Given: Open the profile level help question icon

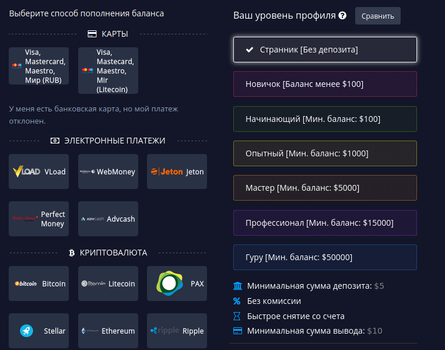Looking at the screenshot, I should click(x=342, y=16).
